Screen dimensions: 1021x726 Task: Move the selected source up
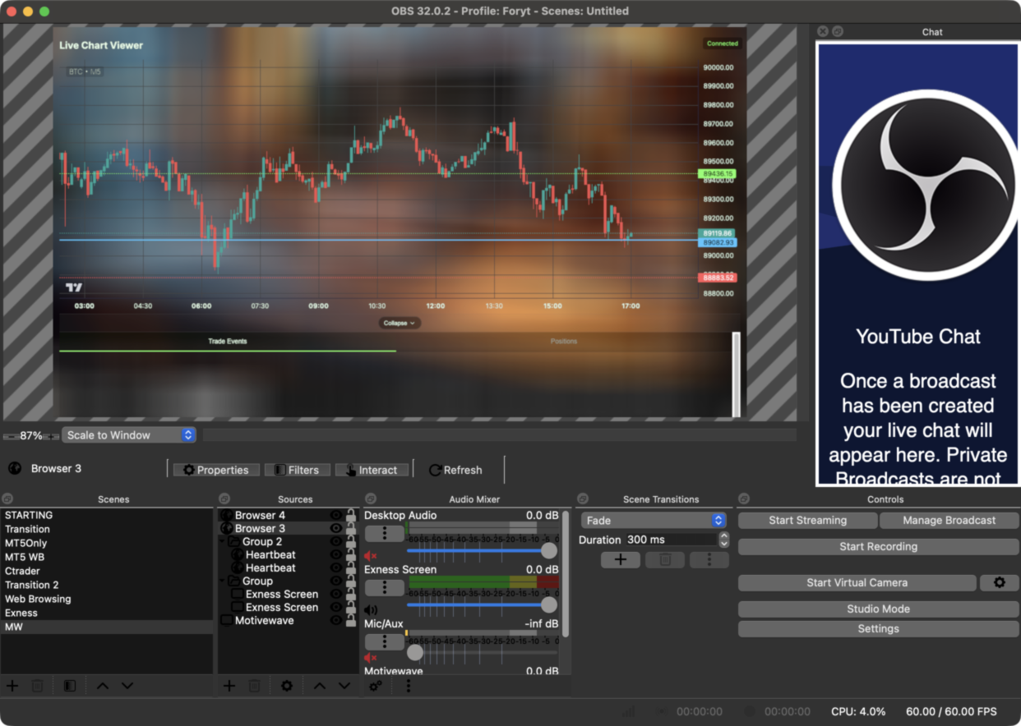click(x=320, y=686)
